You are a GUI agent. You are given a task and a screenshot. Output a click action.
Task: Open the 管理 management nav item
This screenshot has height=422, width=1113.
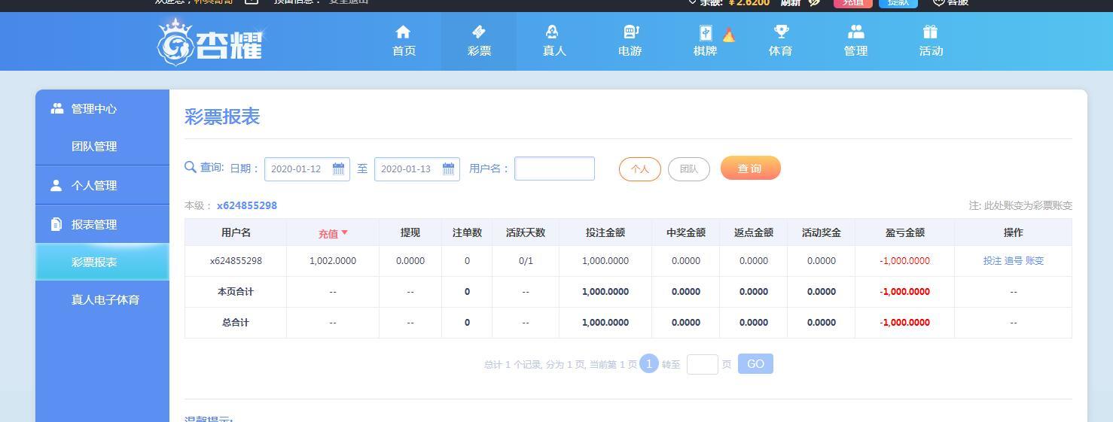point(855,41)
